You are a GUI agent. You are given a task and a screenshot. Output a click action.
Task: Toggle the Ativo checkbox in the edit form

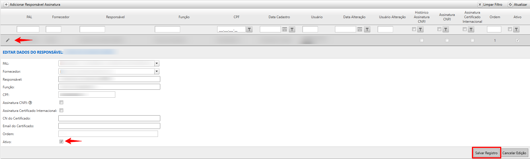[61, 141]
